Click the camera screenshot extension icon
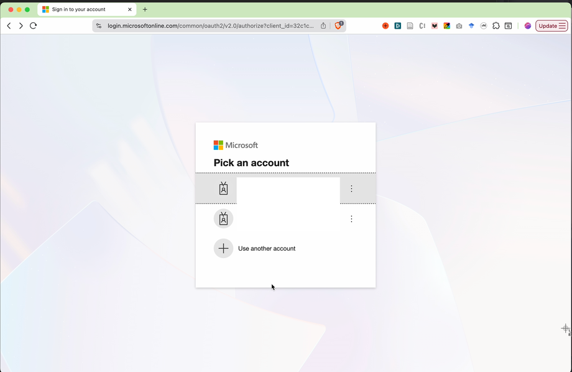 pyautogui.click(x=459, y=26)
